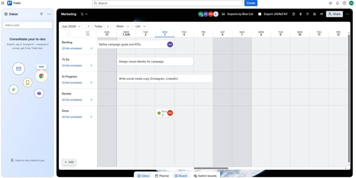Open the help question mark icon

coord(345,3)
